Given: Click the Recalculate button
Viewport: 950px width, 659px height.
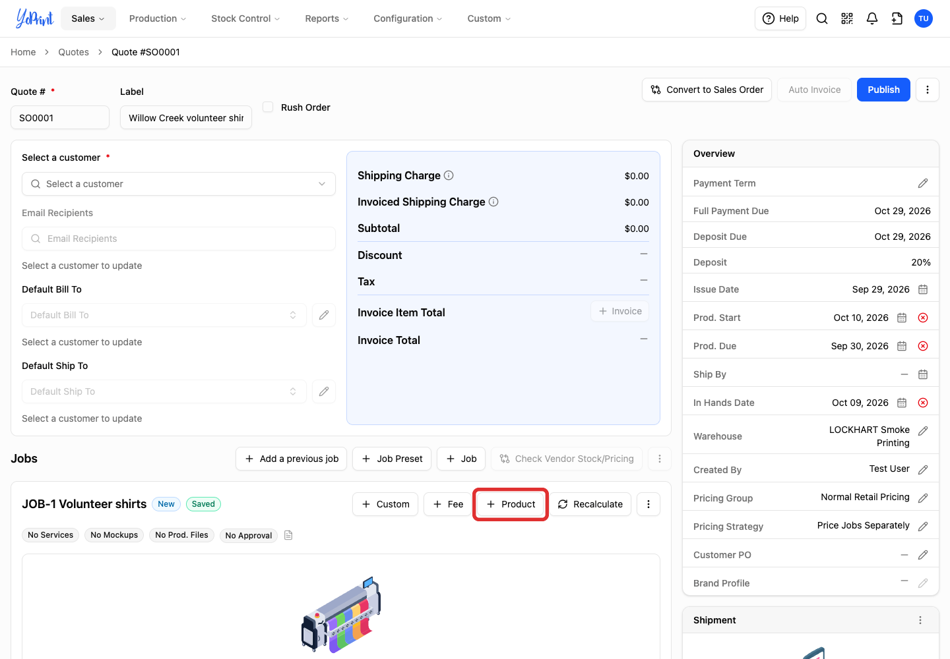Looking at the screenshot, I should click(590, 504).
